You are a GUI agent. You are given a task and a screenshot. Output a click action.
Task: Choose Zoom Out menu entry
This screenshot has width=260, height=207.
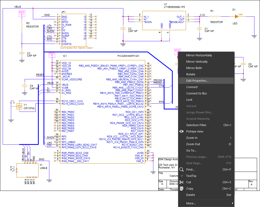point(206,144)
